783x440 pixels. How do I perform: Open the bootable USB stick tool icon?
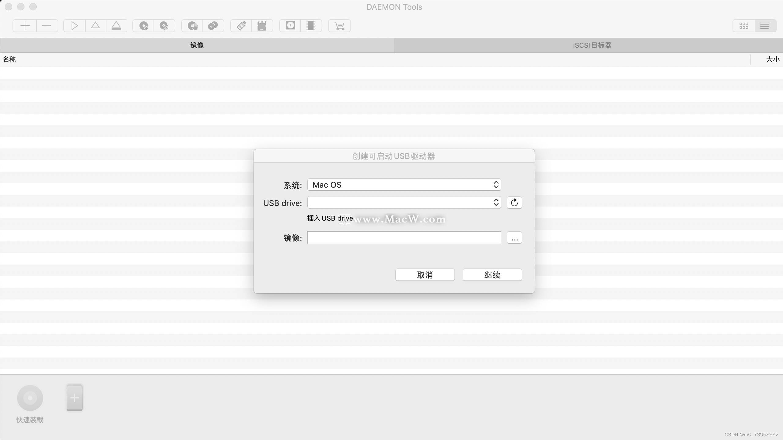click(241, 26)
